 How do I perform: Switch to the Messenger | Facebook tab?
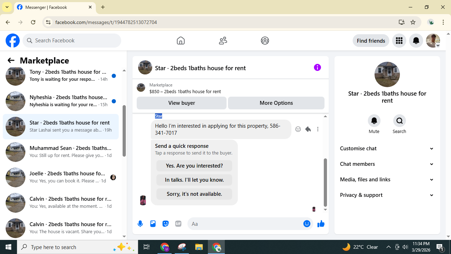(55, 7)
